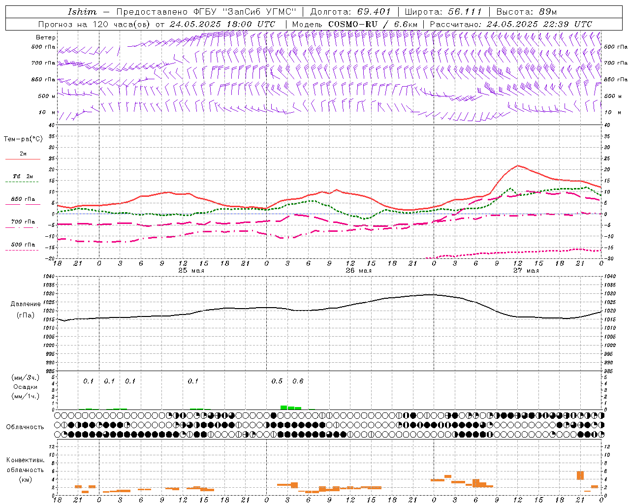The image size is (630, 504).
Task: Select the latitude value "Широта: 56.111"
Action: [x=443, y=12]
